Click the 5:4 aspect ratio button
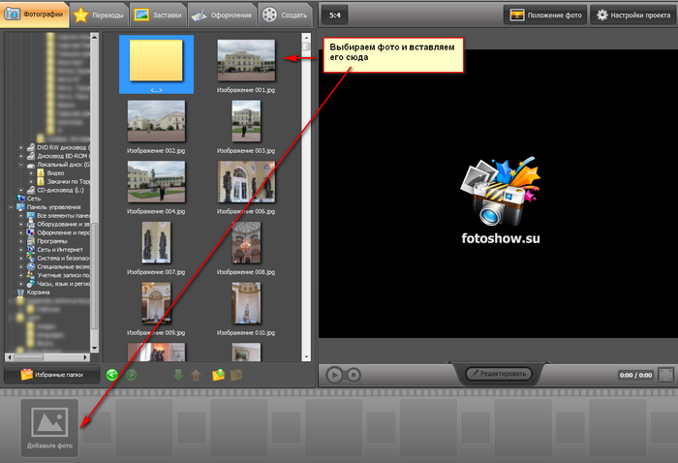This screenshot has height=463, width=678. pyautogui.click(x=335, y=15)
